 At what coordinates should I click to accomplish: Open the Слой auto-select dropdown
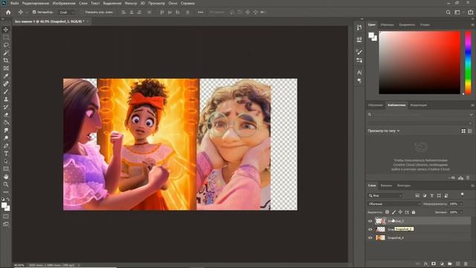coord(66,12)
